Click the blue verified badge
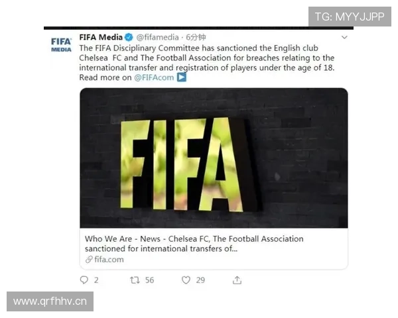This screenshot has width=398, height=318. tap(129, 37)
